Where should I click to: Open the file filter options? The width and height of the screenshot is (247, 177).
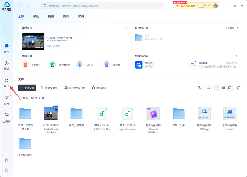[x=199, y=88]
